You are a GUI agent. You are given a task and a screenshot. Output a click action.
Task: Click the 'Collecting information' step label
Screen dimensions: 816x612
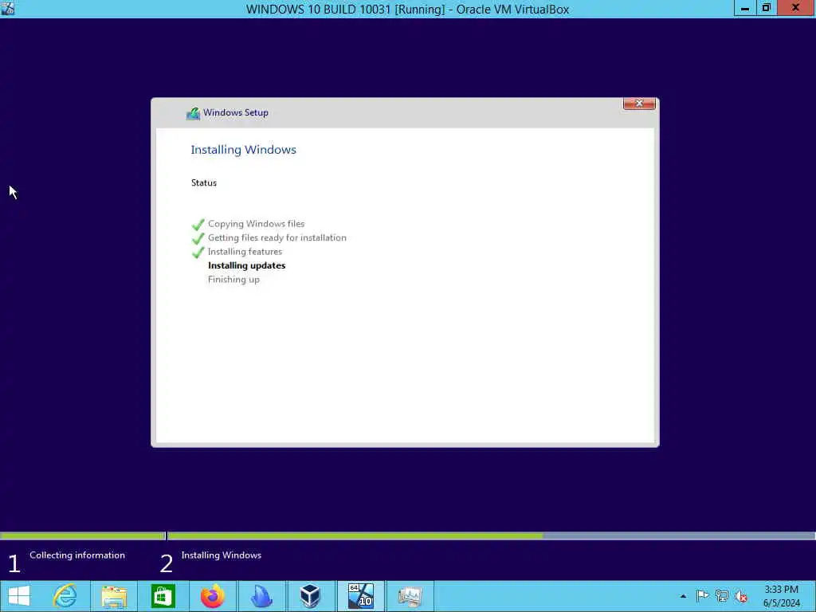(x=77, y=555)
